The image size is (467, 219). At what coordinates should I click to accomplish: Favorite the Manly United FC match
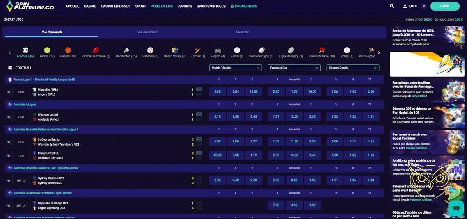tap(9, 155)
